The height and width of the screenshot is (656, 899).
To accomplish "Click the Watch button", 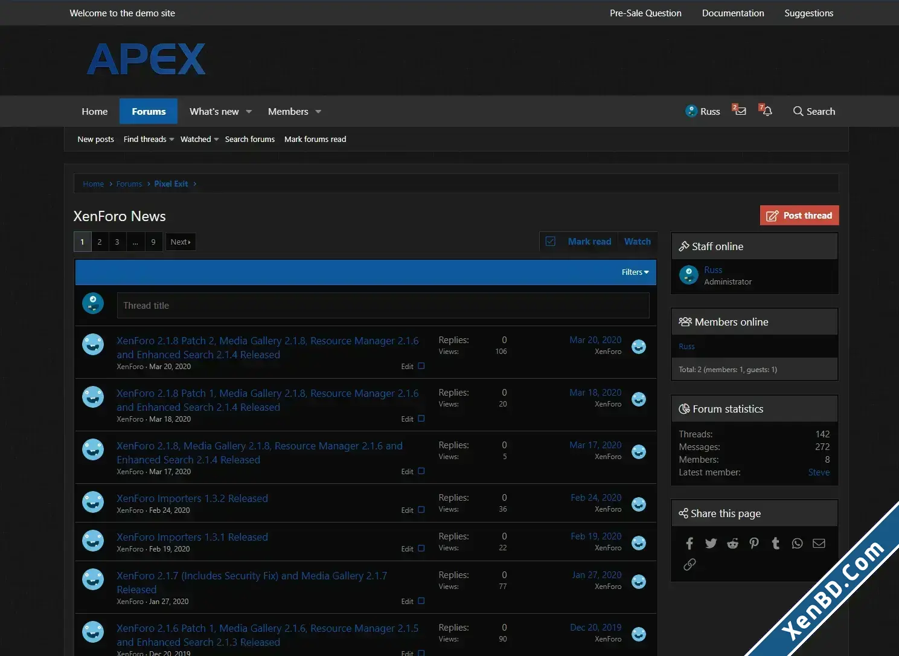I will point(638,242).
